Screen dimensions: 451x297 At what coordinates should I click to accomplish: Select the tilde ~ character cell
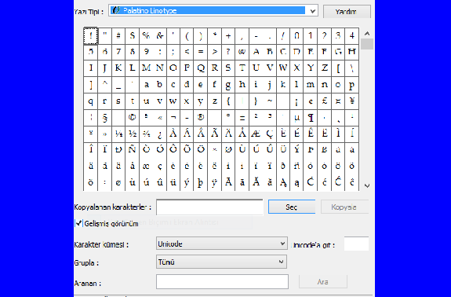click(270, 101)
